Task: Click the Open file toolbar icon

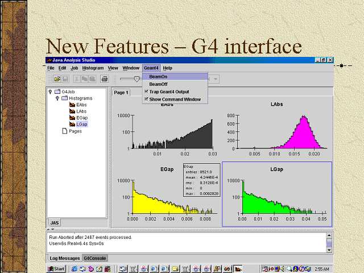Action: click(57, 78)
